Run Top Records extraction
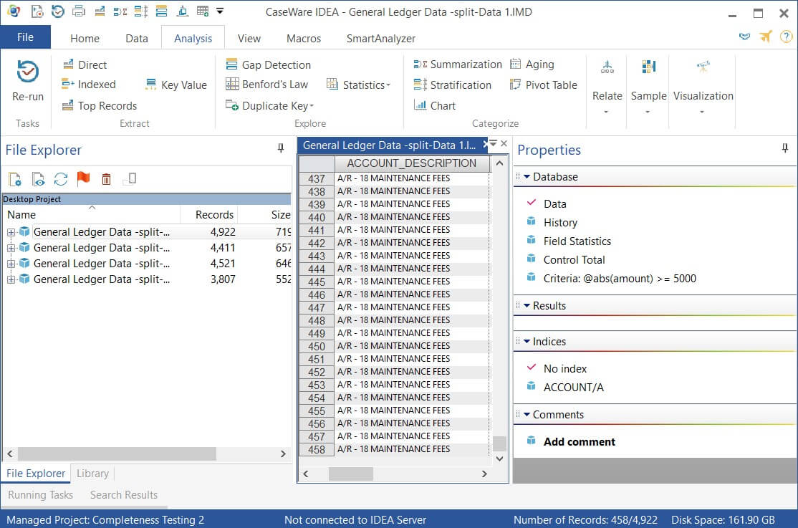 (x=100, y=106)
